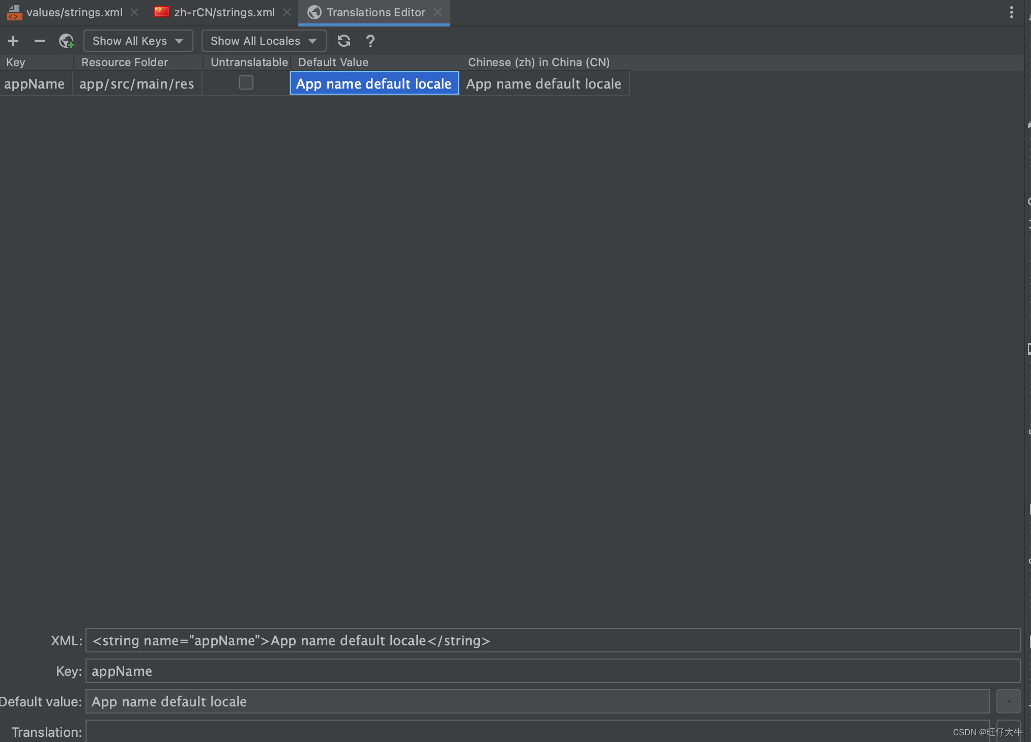This screenshot has width=1031, height=742.
Task: Click the Add Key plus icon
Action: tap(13, 41)
